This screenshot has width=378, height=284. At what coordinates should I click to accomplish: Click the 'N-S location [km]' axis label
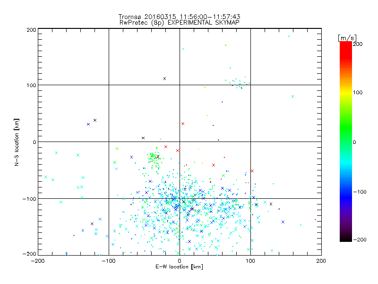(x=17, y=142)
